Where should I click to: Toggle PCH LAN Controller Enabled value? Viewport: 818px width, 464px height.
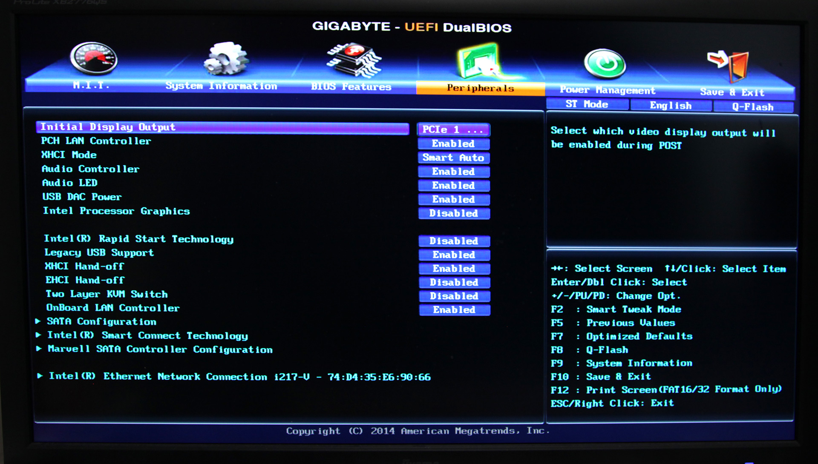454,144
